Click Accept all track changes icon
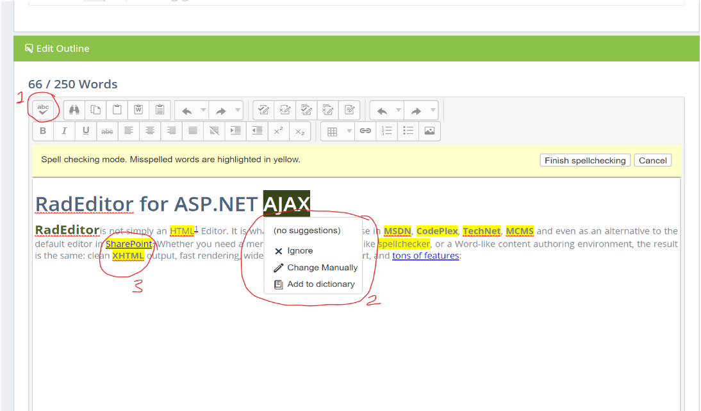The image size is (701, 411). pos(307,110)
